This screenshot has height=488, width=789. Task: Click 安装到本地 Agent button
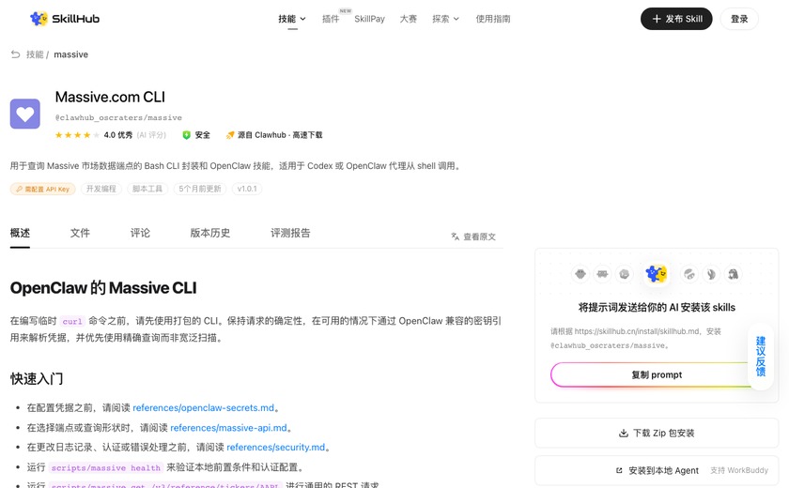[x=657, y=471]
